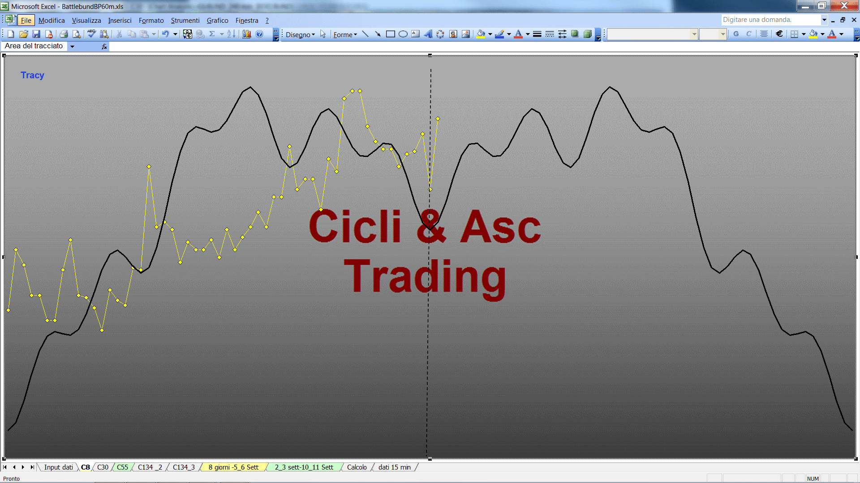Expand the Borders dropdown arrow
This screenshot has width=860, height=483.
tap(804, 34)
